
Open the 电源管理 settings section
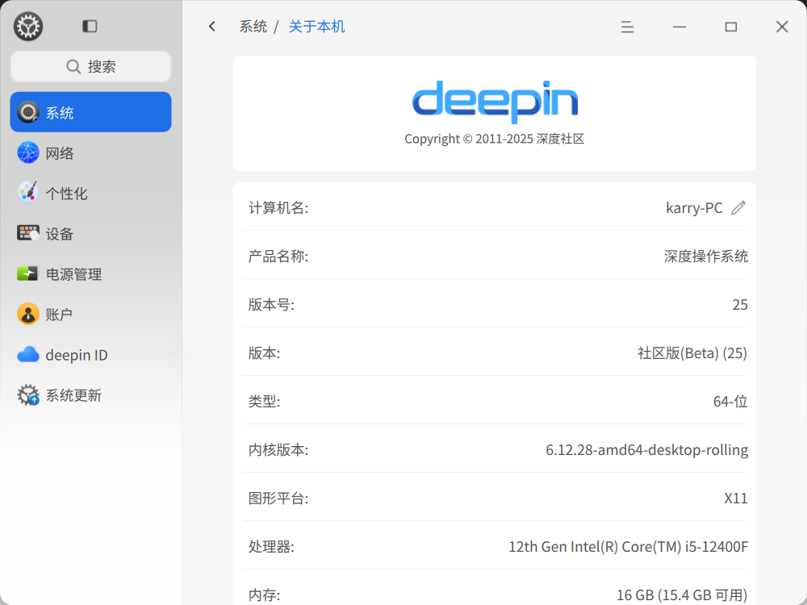[x=90, y=273]
